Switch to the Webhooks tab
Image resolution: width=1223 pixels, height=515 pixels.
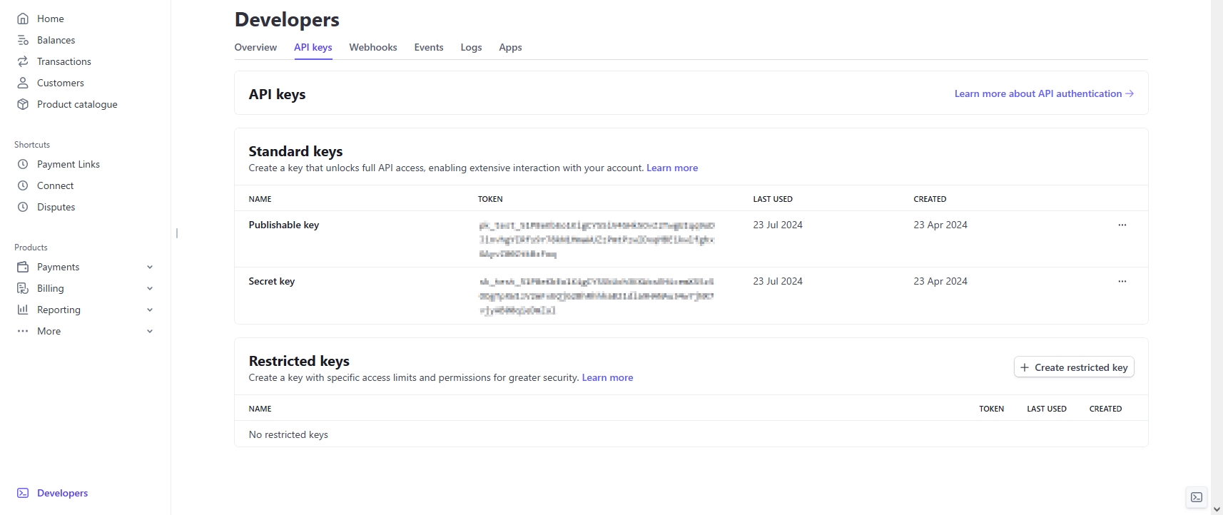pyautogui.click(x=372, y=47)
